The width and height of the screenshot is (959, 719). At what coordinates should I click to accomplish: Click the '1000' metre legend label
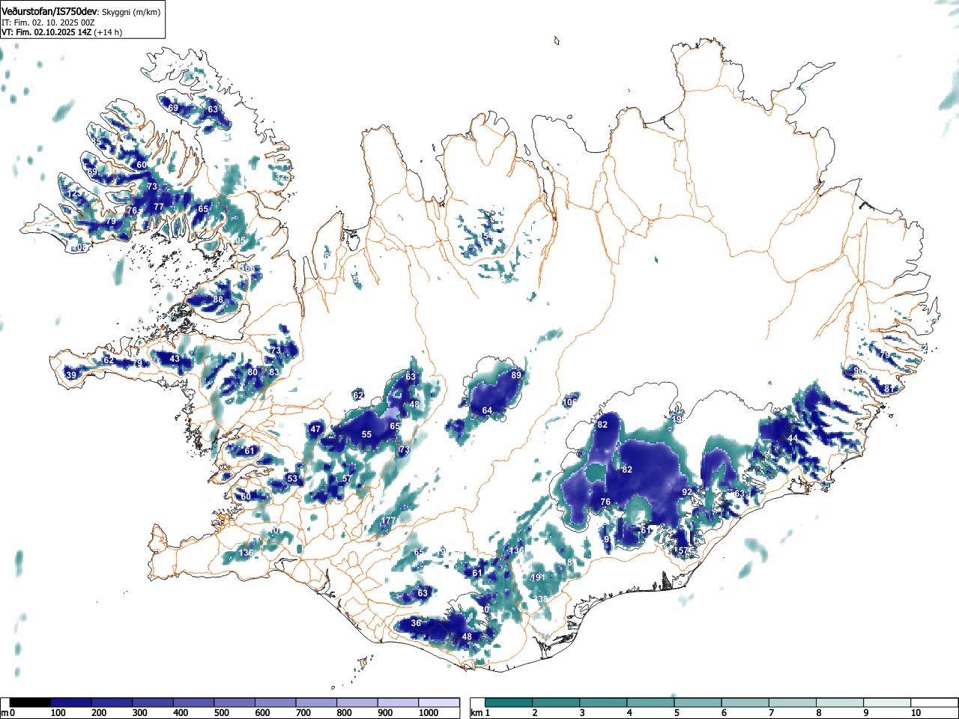tap(429, 713)
